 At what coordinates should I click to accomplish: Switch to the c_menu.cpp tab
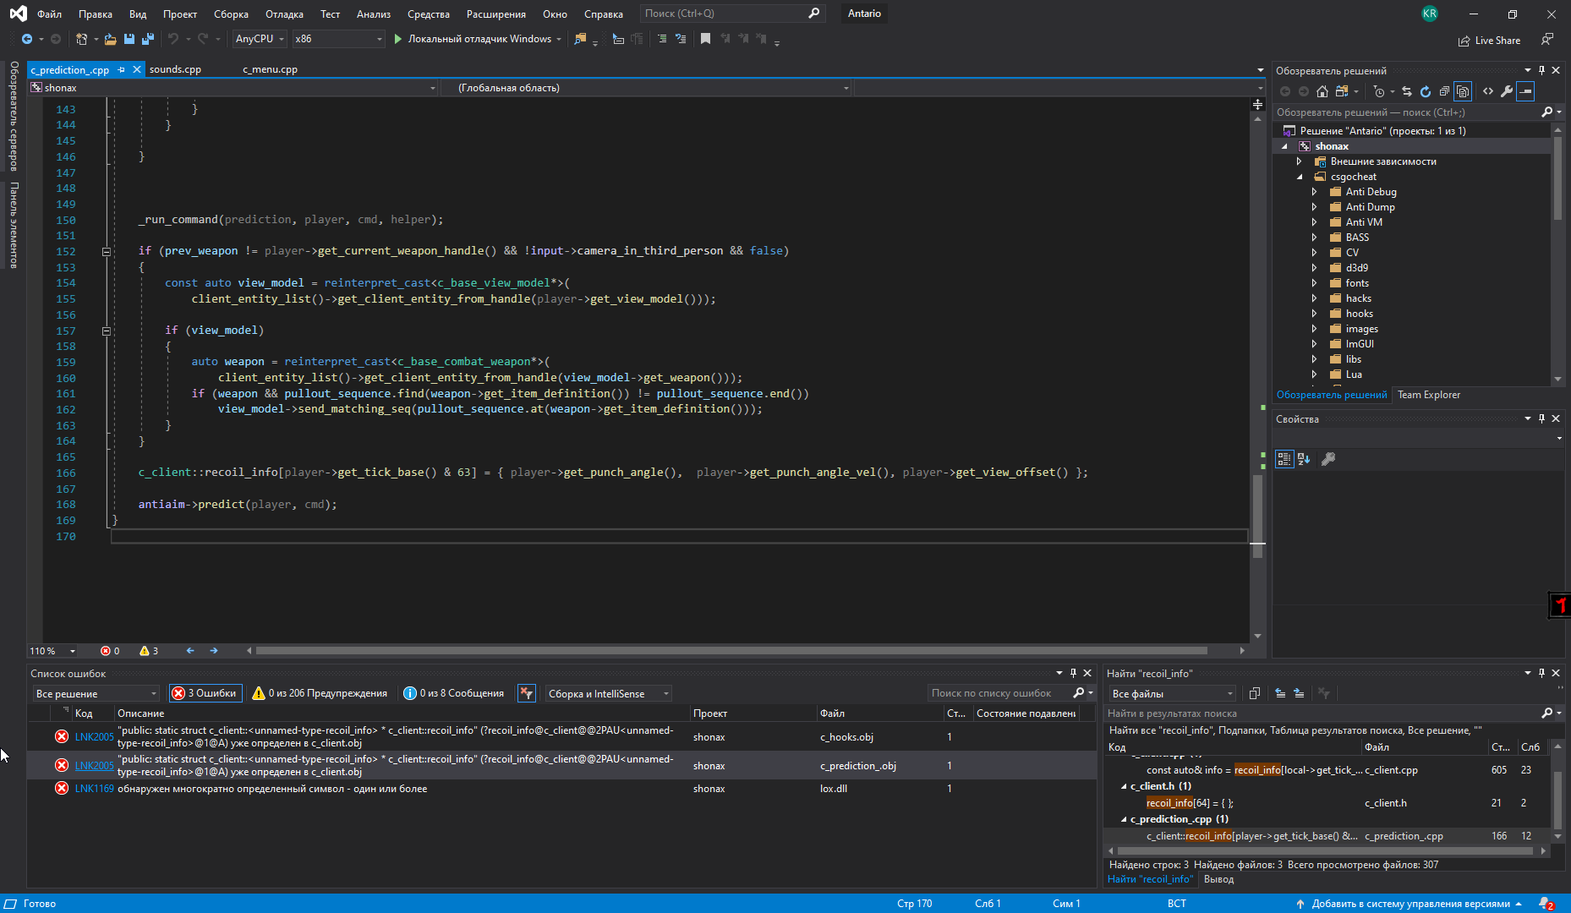pos(270,69)
